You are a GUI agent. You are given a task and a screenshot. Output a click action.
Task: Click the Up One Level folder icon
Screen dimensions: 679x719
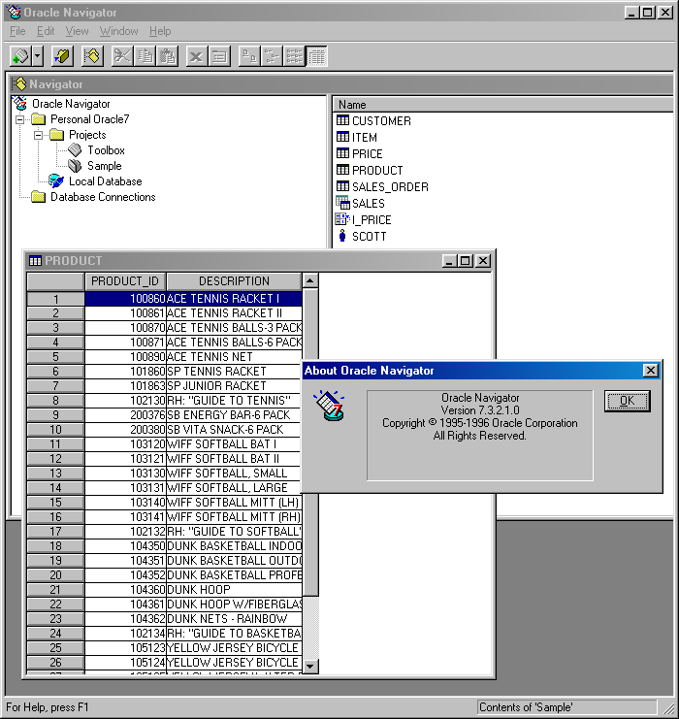coord(62,56)
